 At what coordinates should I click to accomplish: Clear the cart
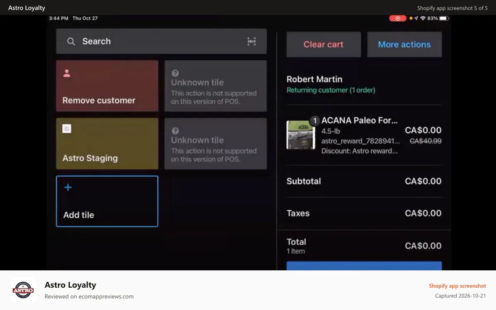pos(324,45)
